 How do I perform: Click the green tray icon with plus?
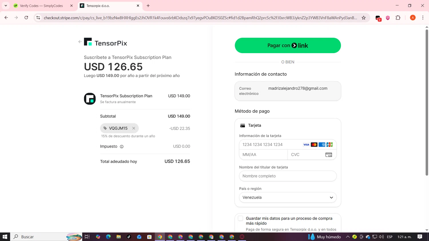355,237
